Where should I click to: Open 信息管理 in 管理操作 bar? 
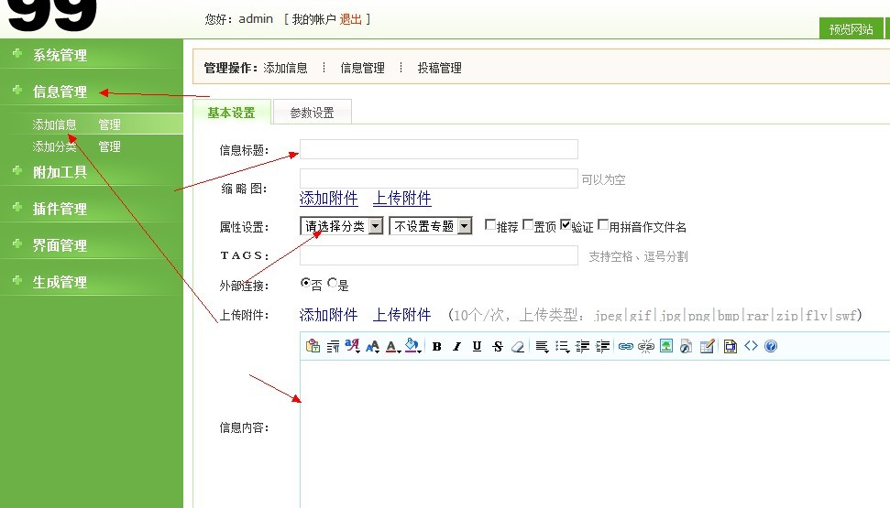coord(363,68)
